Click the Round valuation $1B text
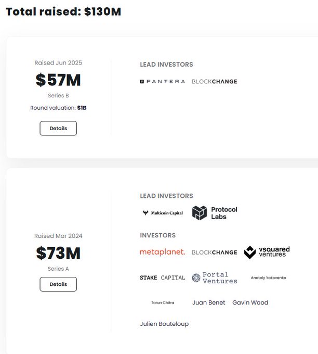The width and height of the screenshot is (318, 354). 58,108
